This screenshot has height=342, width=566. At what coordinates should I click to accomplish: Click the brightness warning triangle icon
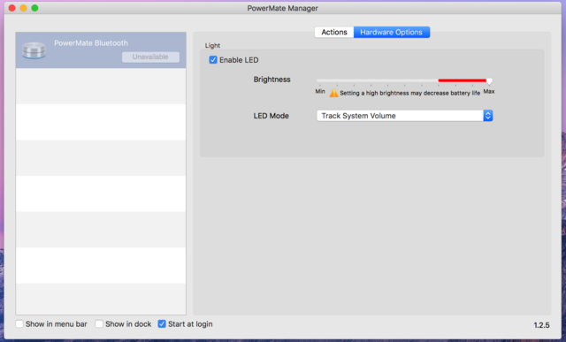pos(334,93)
